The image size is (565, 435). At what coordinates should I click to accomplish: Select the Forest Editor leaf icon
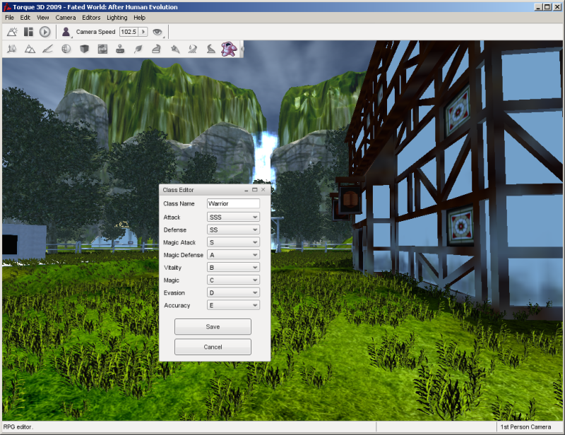[x=138, y=49]
